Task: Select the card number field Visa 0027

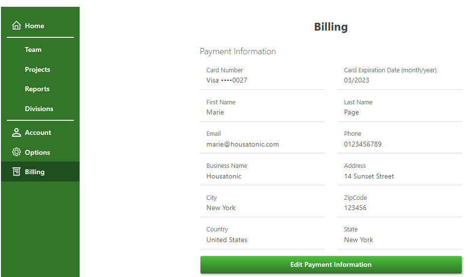Action: click(262, 75)
